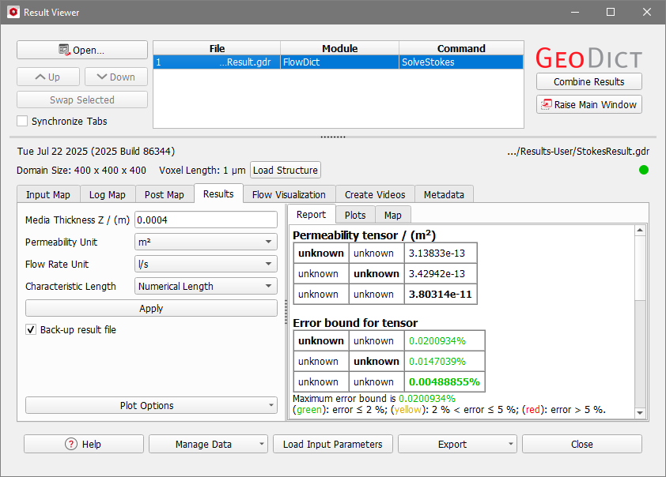Switch to the Flow Visualization tab
This screenshot has height=477, width=666.
tap(289, 194)
